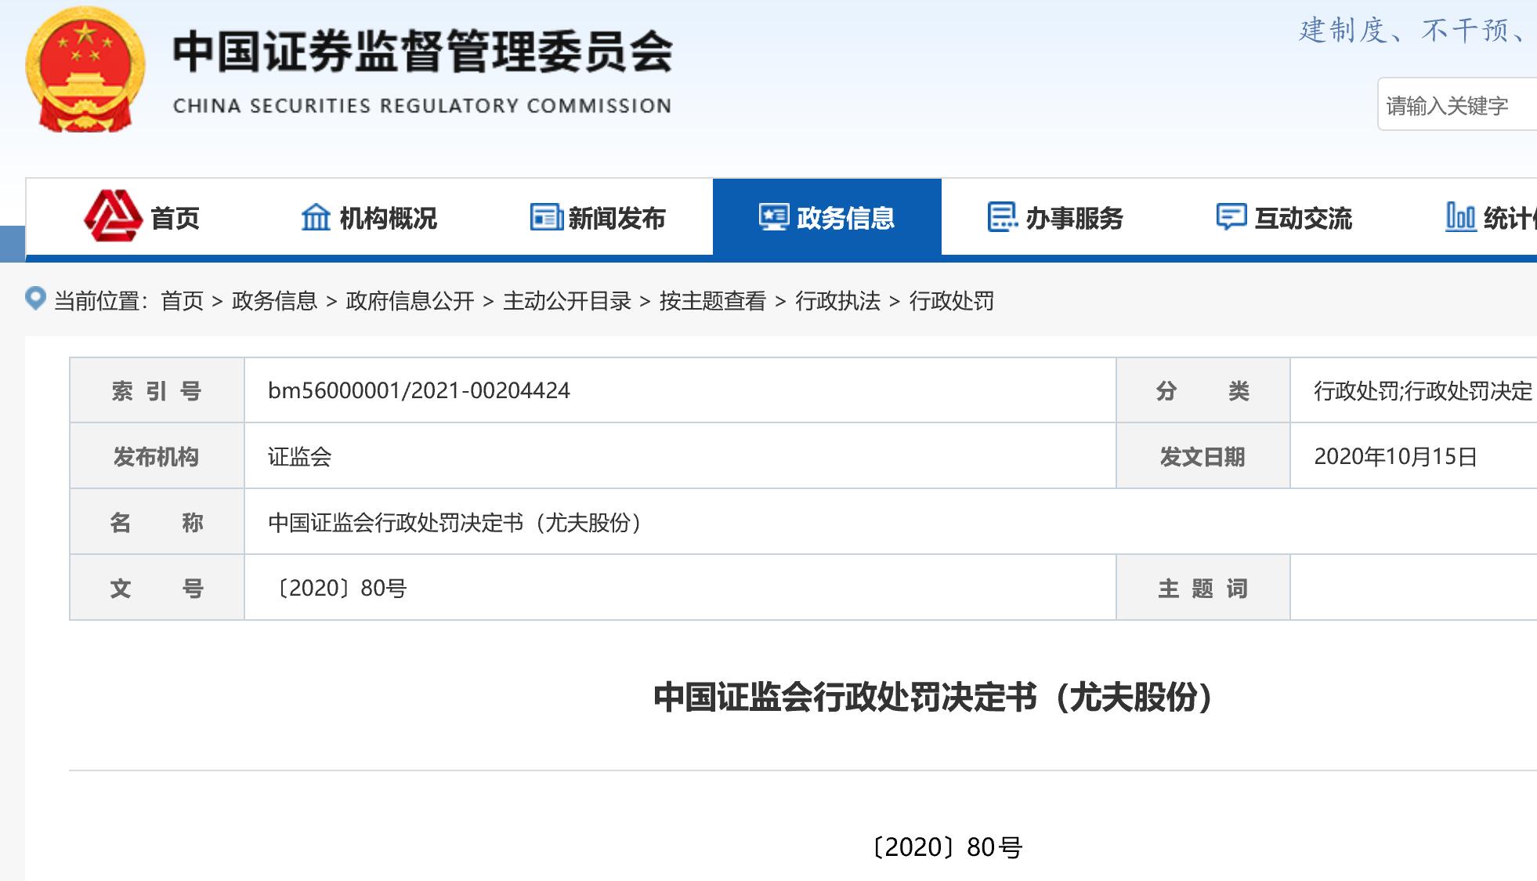
Task: Click the location pin icon before 当前位置
Action: pyautogui.click(x=35, y=299)
